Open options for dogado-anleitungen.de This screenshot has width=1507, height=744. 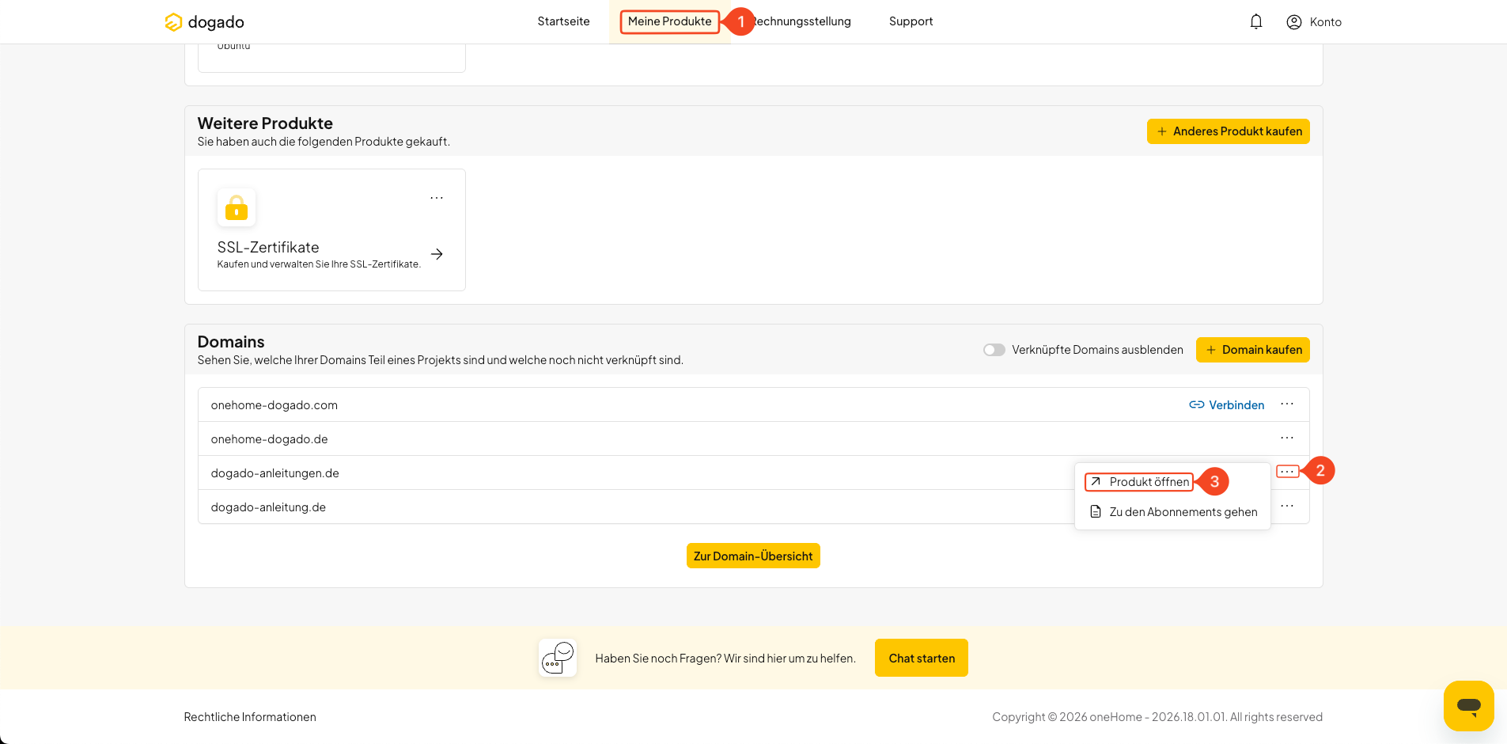1287,472
